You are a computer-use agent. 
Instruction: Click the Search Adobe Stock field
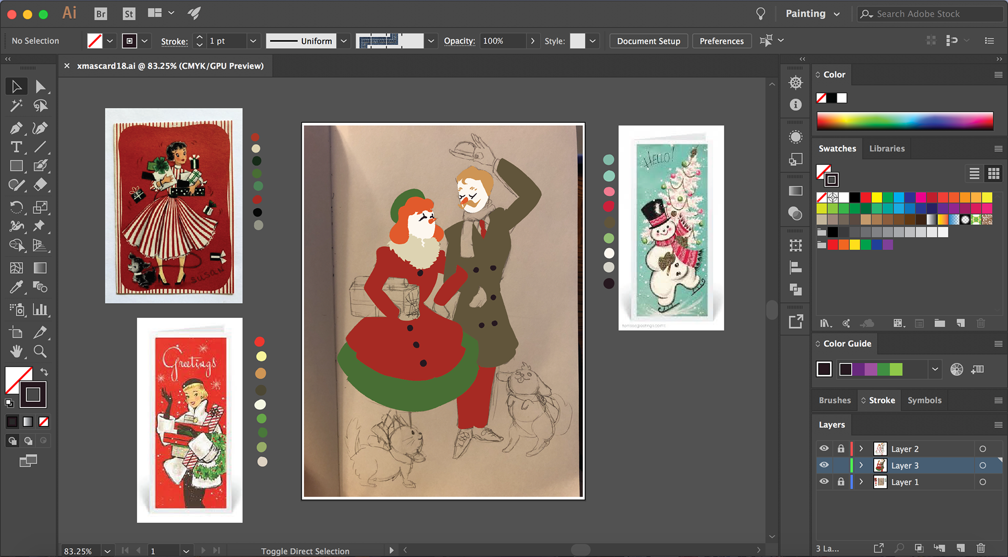[x=930, y=14]
